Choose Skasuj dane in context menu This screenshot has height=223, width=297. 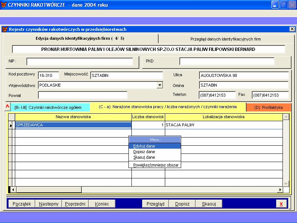(155, 157)
